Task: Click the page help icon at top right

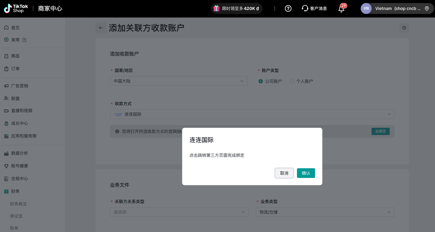Action: (404, 28)
